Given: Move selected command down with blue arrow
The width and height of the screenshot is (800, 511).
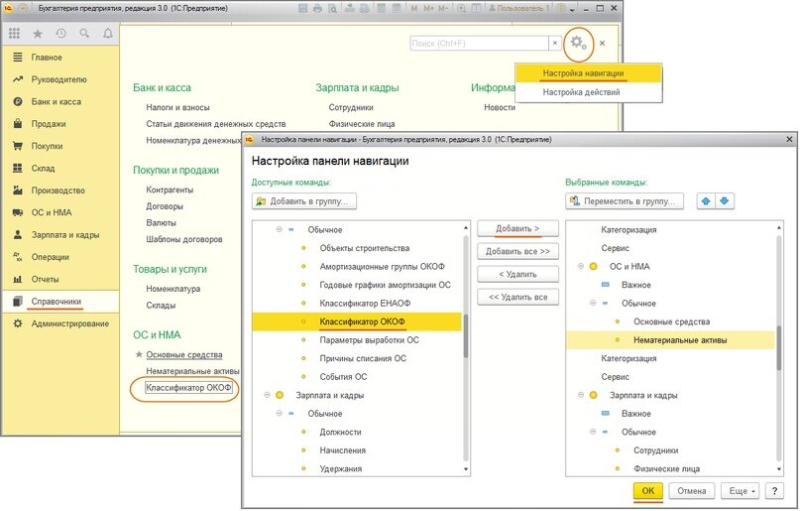Looking at the screenshot, I should (x=725, y=201).
